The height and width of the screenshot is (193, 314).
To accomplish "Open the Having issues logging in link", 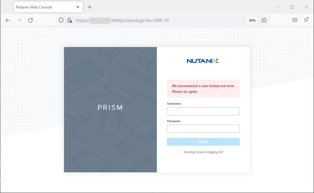I will point(204,152).
